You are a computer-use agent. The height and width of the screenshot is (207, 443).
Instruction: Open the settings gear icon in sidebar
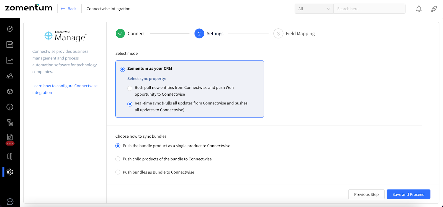click(x=10, y=172)
